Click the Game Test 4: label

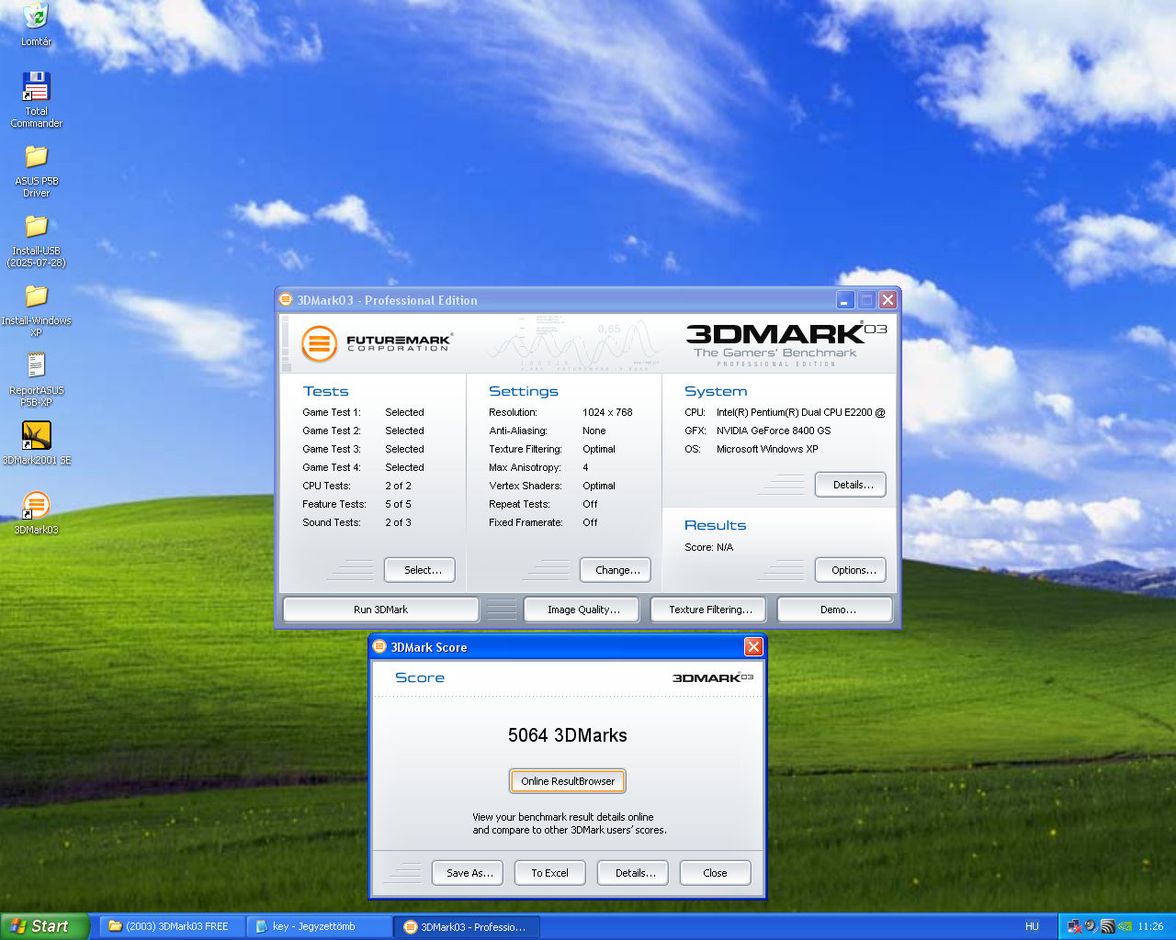pyautogui.click(x=331, y=467)
